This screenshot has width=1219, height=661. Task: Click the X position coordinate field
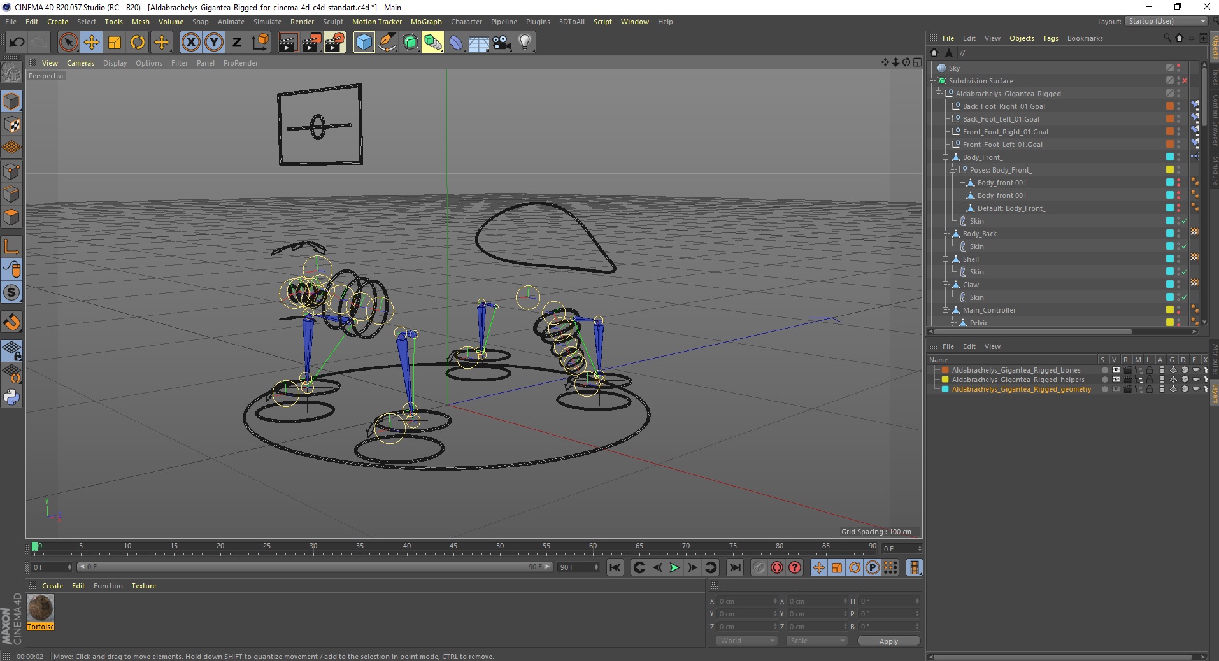pos(746,601)
